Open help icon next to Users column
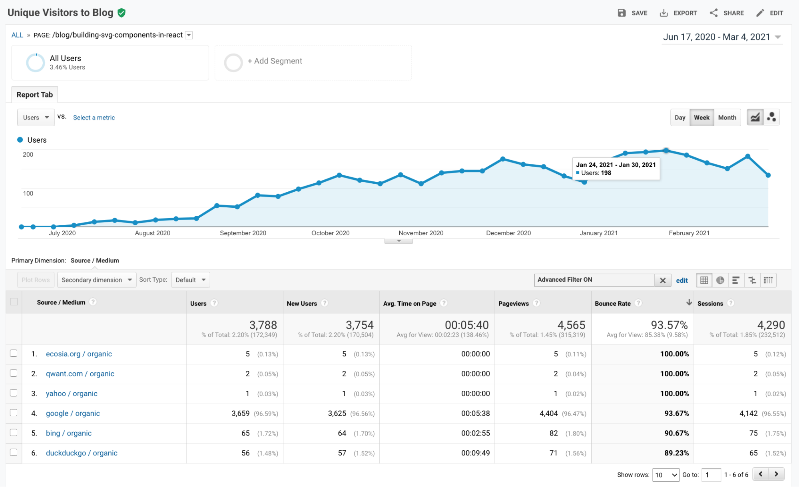The width and height of the screenshot is (799, 487). coord(214,303)
